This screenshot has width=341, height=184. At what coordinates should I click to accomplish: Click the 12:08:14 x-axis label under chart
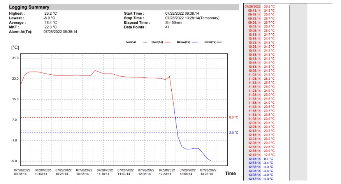pos(144,174)
